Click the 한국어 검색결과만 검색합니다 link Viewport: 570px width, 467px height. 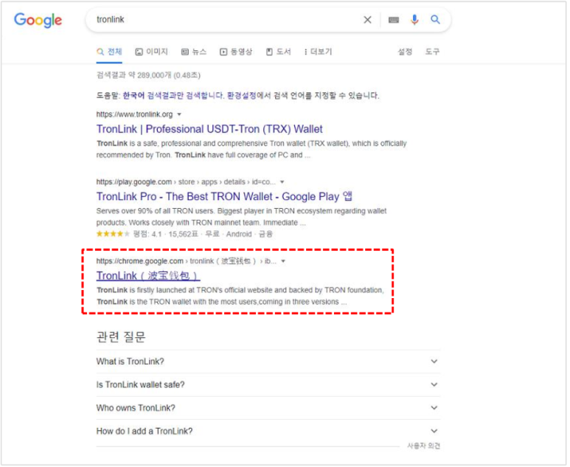point(174,96)
